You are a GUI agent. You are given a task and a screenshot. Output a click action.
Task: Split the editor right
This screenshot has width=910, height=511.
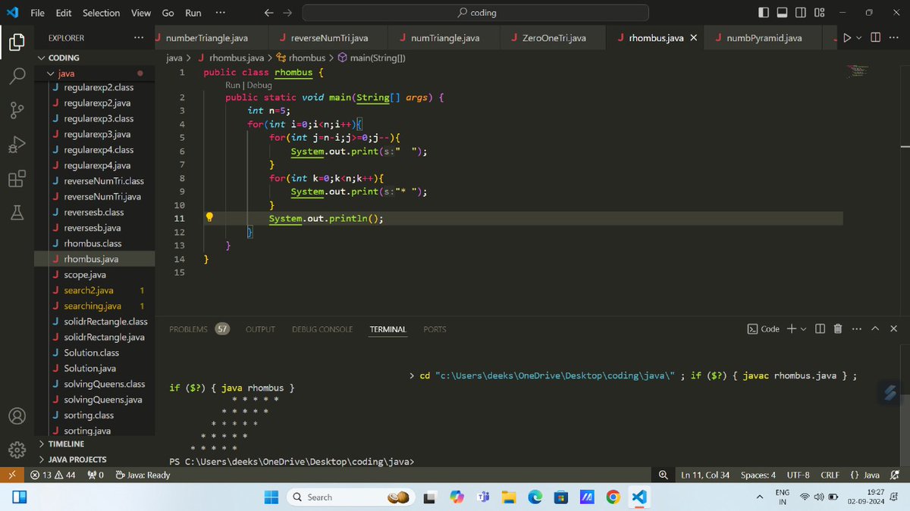coord(875,38)
